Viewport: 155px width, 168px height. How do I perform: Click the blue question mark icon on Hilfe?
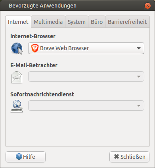(x=19, y=156)
